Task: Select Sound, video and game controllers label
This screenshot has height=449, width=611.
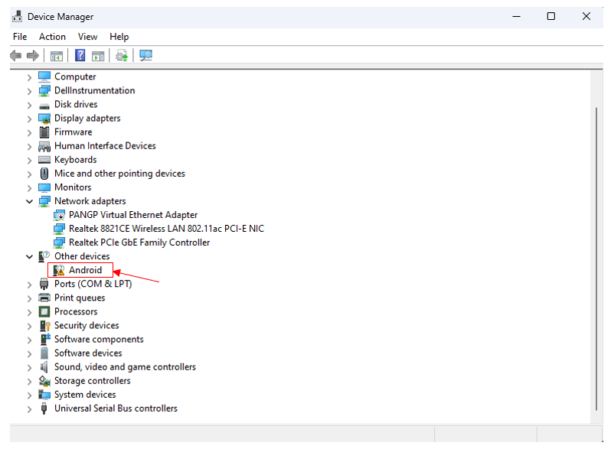Action: click(x=125, y=367)
